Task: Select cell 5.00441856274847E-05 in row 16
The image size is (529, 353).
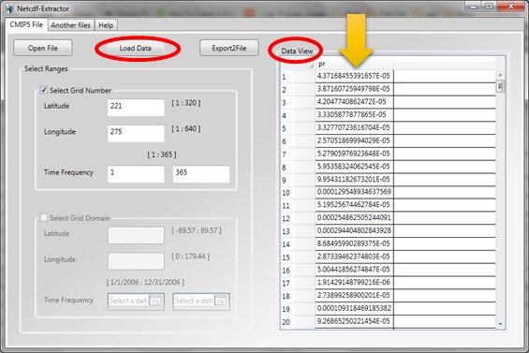Action: (x=354, y=270)
